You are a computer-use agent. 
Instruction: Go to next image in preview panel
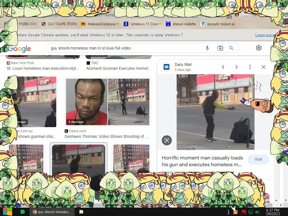tap(237, 67)
